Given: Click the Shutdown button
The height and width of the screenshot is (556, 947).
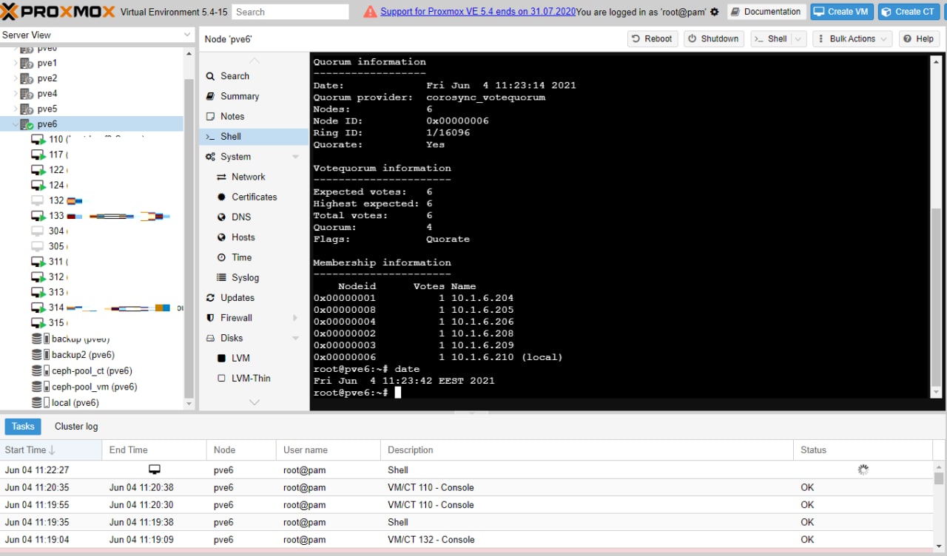Looking at the screenshot, I should [x=713, y=39].
